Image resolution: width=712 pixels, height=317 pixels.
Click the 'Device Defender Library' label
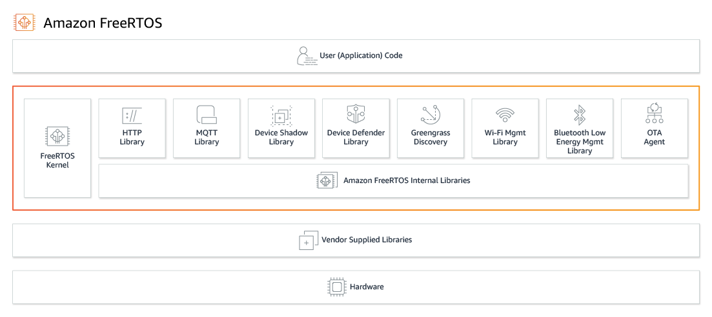click(x=356, y=137)
